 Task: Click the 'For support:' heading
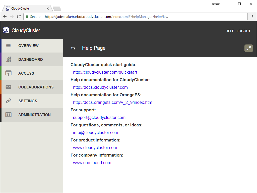(83, 110)
